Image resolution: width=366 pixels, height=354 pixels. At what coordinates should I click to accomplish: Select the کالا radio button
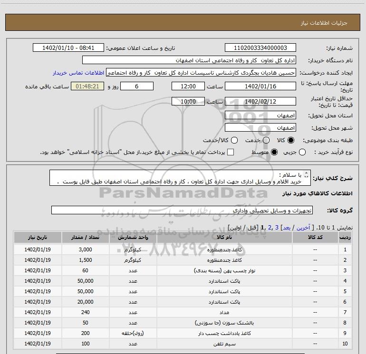291,140
